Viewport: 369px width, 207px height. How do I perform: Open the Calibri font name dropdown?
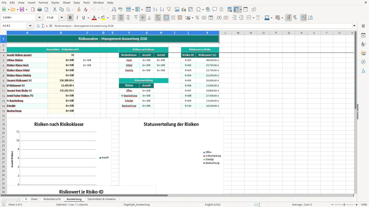pos(39,18)
